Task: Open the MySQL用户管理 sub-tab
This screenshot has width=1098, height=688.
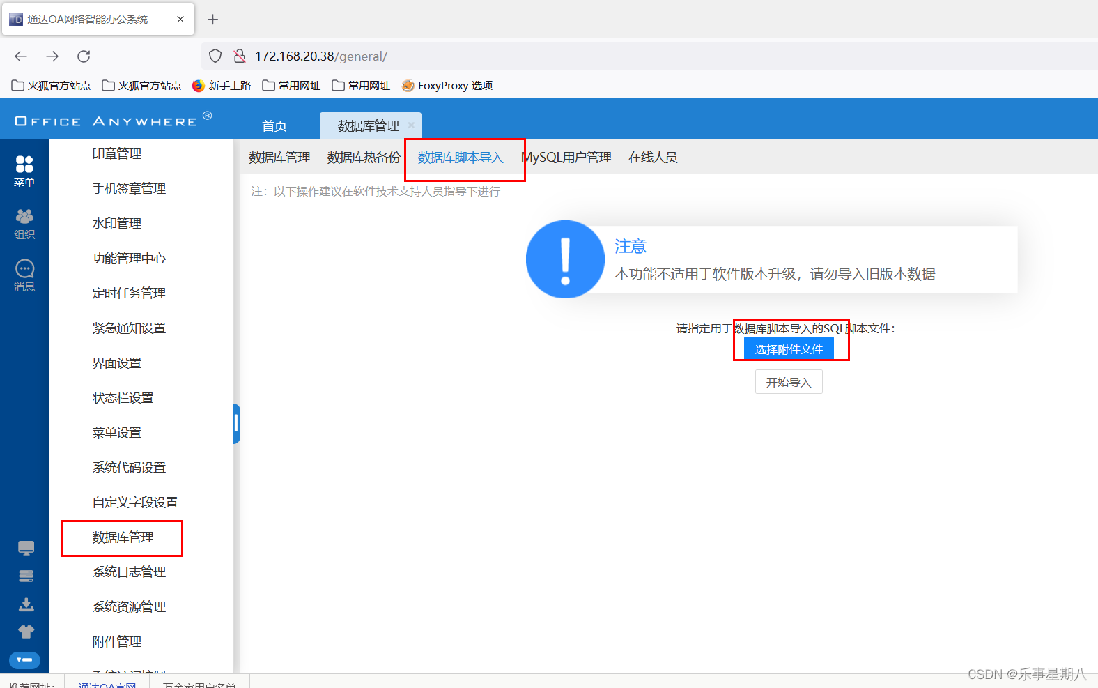Action: point(566,158)
